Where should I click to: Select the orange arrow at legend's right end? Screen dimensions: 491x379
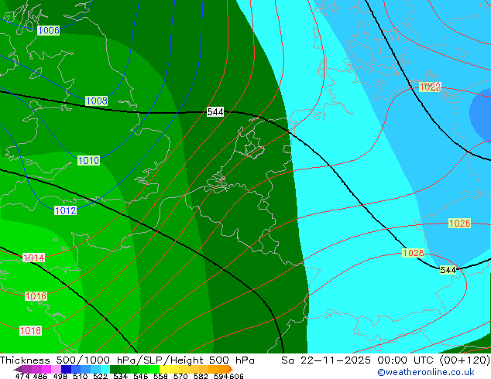pos(231,369)
